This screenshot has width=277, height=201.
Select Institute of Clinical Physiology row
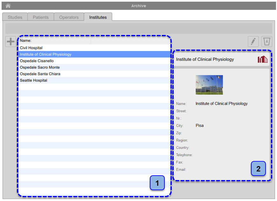[x=94, y=54]
